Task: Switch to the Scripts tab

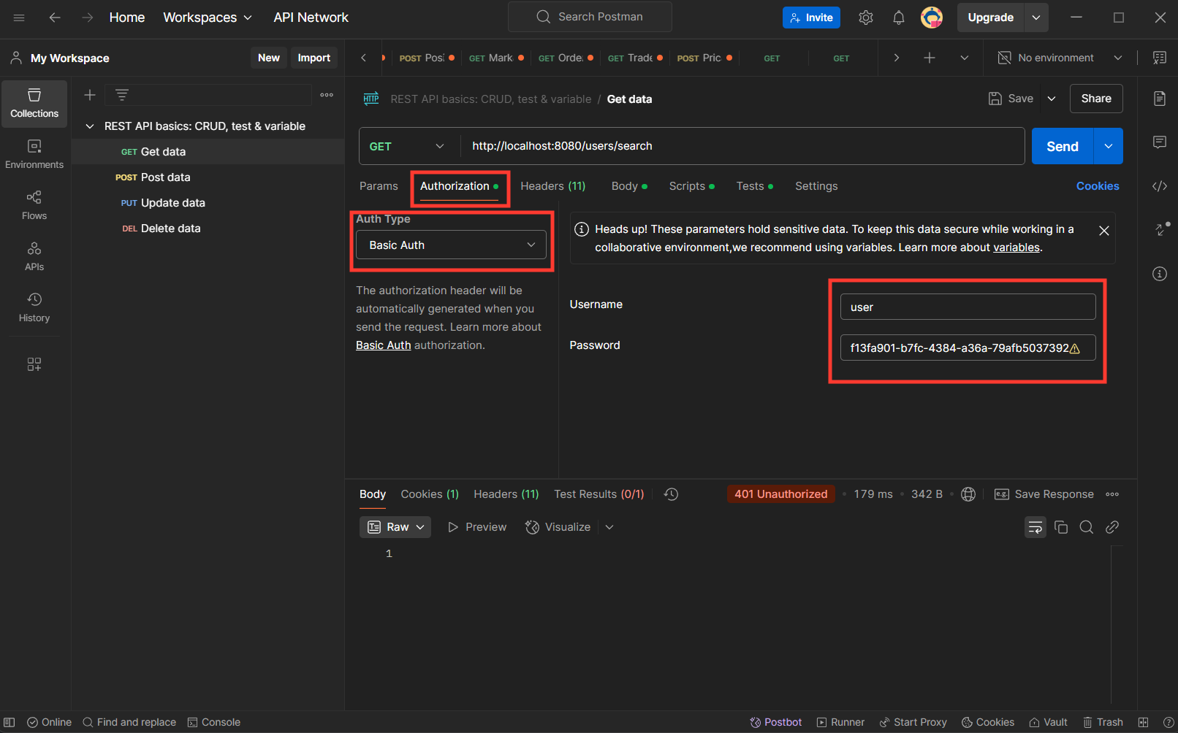Action: coord(692,186)
